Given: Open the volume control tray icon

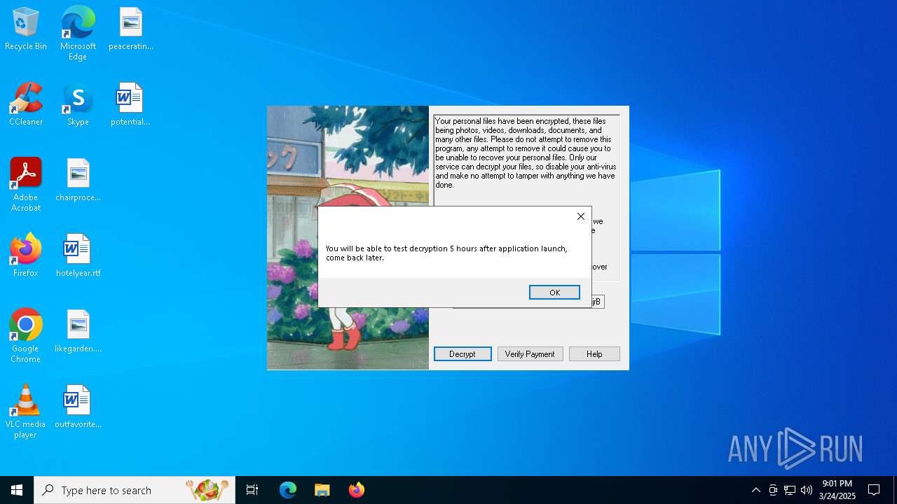Looking at the screenshot, I should tap(807, 490).
